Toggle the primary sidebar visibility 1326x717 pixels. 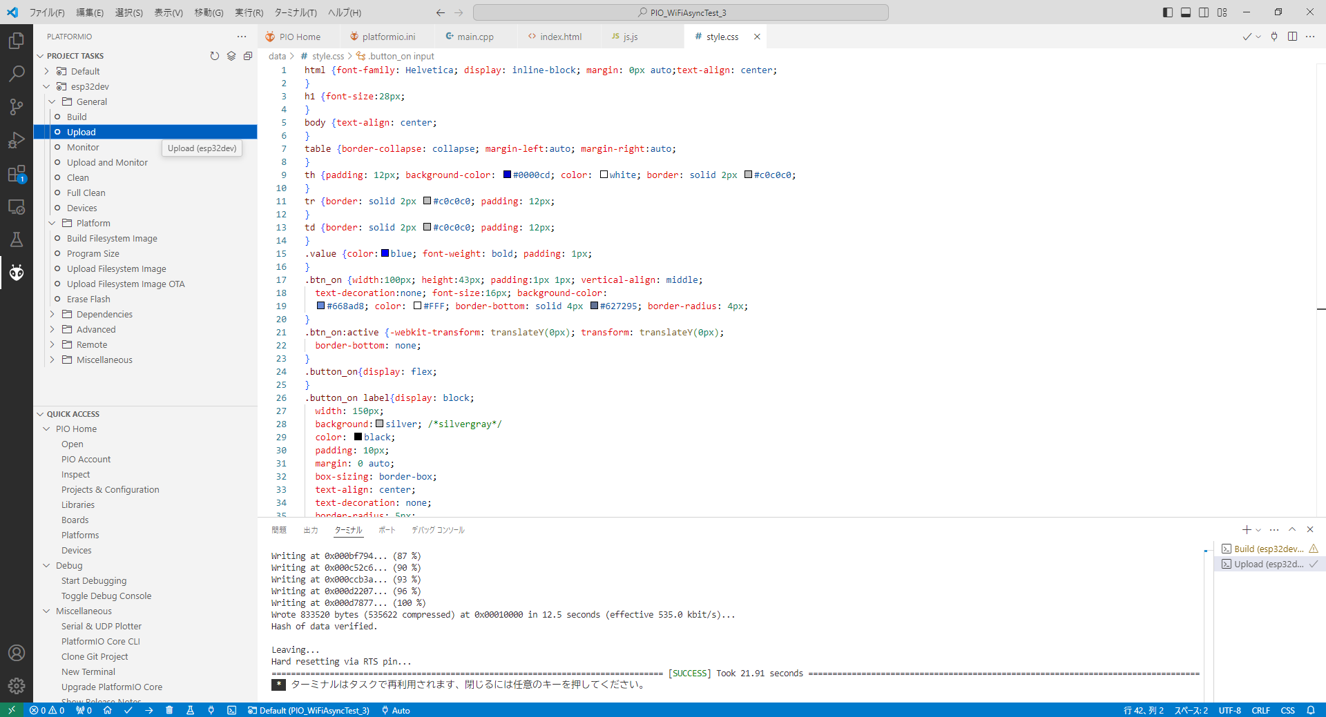[1168, 12]
